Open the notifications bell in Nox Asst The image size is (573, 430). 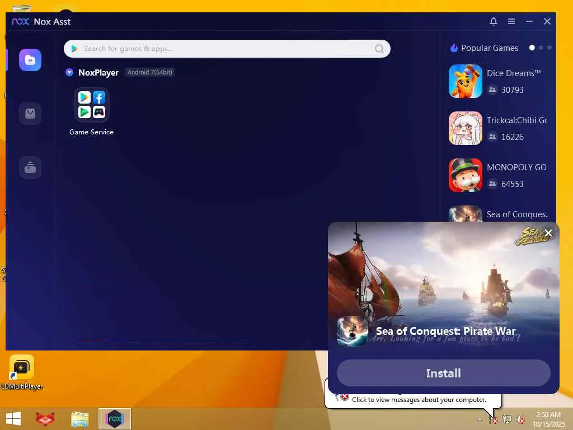coord(494,21)
